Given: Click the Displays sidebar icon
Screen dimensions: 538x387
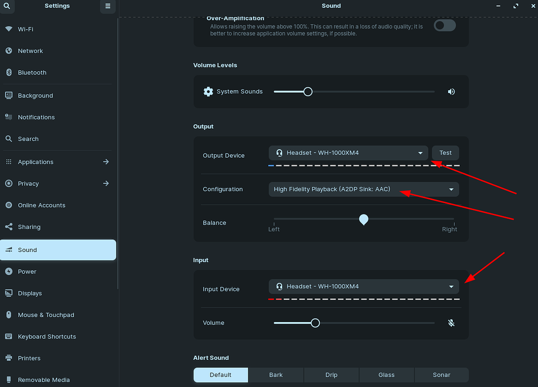Looking at the screenshot, I should coord(9,293).
